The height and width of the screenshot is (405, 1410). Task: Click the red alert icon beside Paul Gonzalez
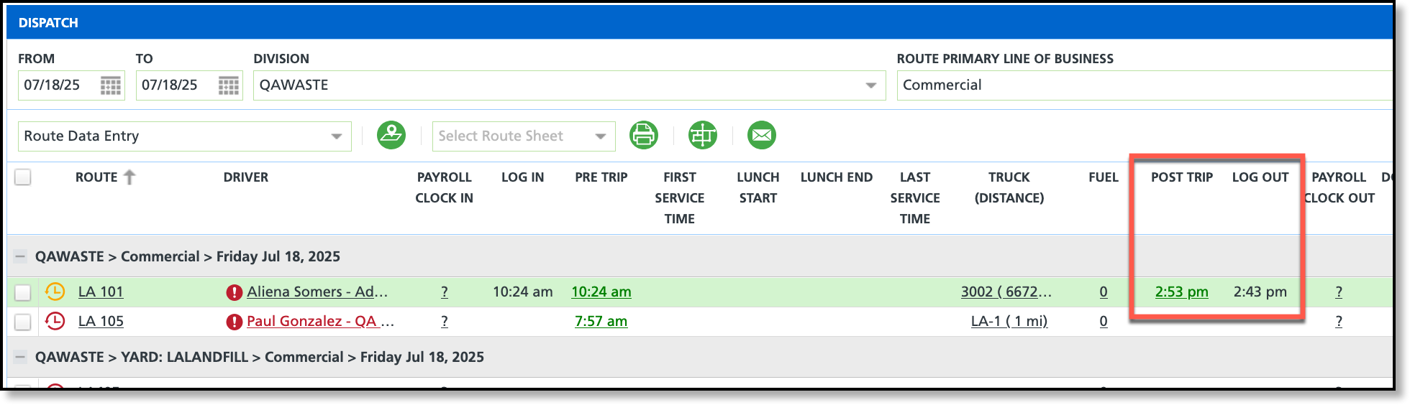234,322
